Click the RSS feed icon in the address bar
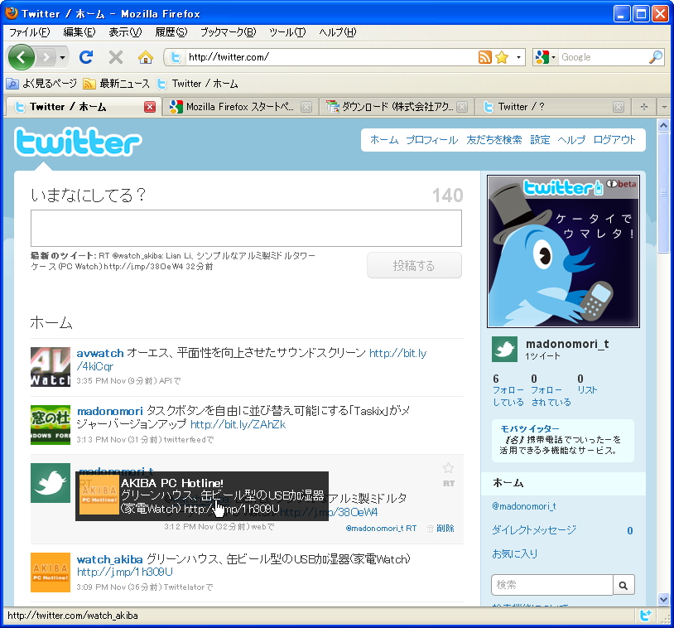 pyautogui.click(x=484, y=57)
